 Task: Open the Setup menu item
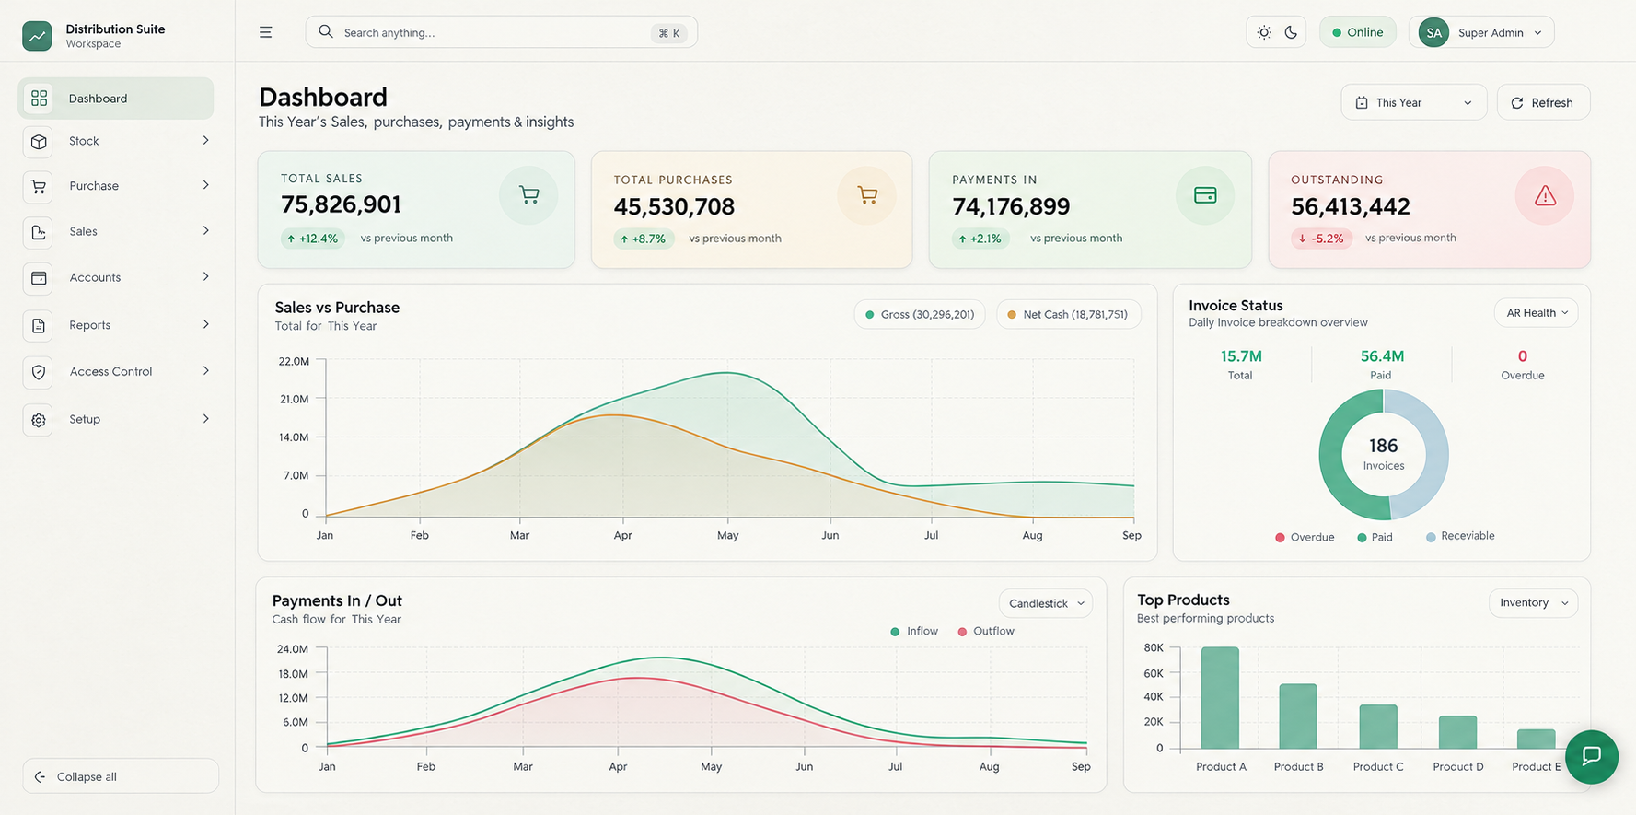click(x=116, y=419)
